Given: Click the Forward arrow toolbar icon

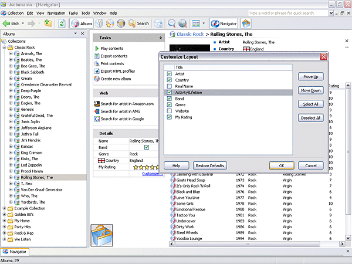Looking at the screenshot, I should [32, 23].
